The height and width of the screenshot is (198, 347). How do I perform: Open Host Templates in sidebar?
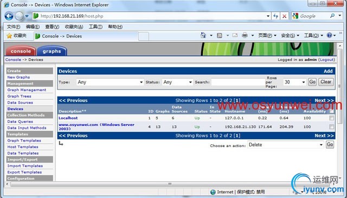pyautogui.click(x=23, y=147)
